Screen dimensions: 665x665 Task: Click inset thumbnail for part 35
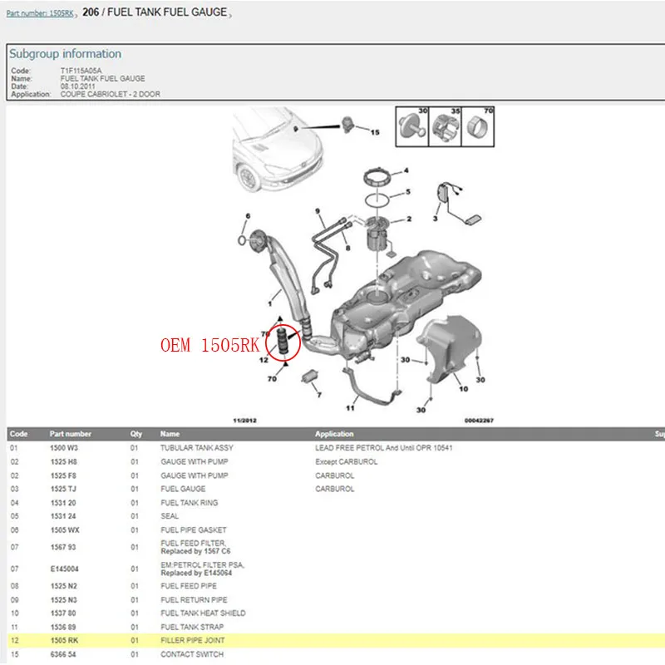coord(445,127)
